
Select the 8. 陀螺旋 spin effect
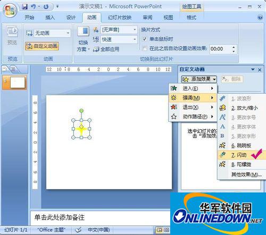242,164
